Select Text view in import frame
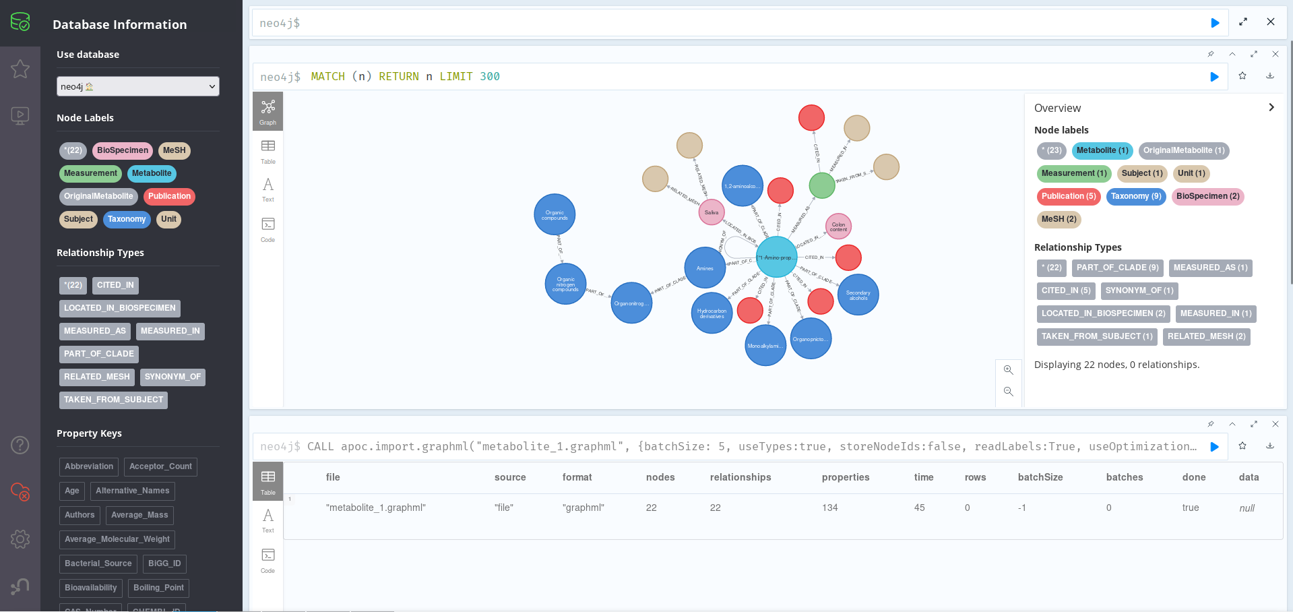The height and width of the screenshot is (612, 1293). [x=268, y=521]
